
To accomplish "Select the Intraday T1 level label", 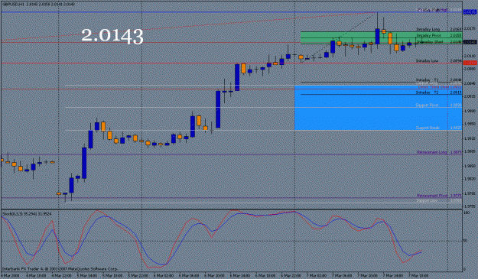I will (x=428, y=80).
